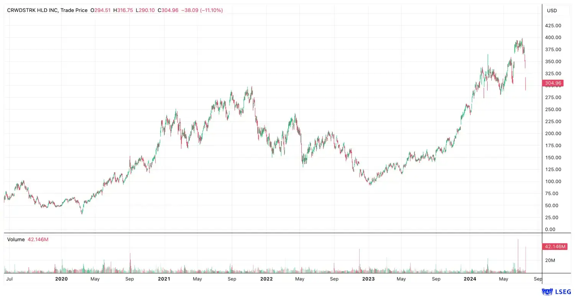The width and height of the screenshot is (575, 296).
Task: Click the open price value O294.51
Action: [x=100, y=10]
